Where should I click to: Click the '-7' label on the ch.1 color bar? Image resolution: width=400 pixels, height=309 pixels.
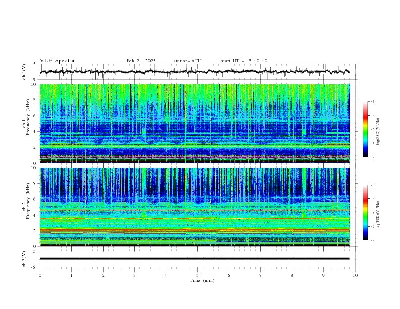[x=372, y=157]
